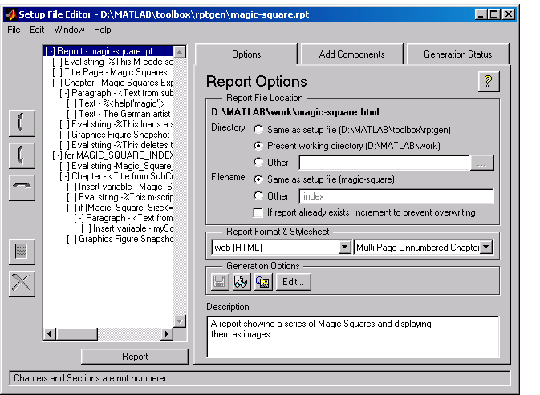The height and width of the screenshot is (395, 540).
Task: Select 'Same as setup file' directory radio
Action: point(258,130)
